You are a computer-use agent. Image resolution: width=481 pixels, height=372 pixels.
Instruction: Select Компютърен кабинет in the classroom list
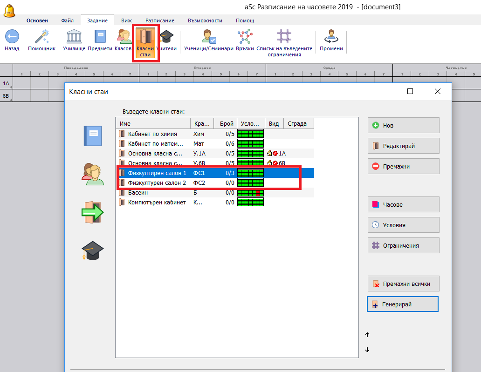point(157,202)
